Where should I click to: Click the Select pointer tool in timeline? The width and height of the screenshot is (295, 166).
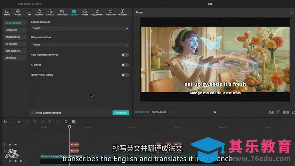pos(5,122)
